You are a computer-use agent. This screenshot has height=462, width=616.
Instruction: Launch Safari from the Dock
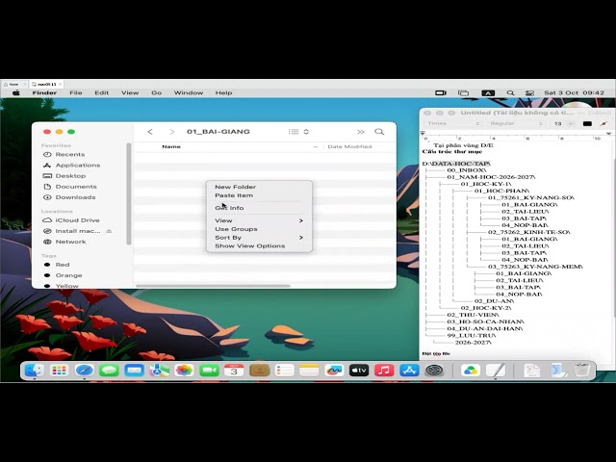[x=84, y=370]
